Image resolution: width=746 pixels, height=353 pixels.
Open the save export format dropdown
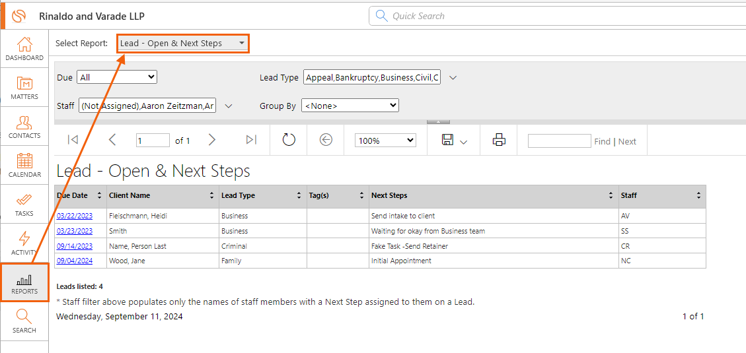[454, 140]
